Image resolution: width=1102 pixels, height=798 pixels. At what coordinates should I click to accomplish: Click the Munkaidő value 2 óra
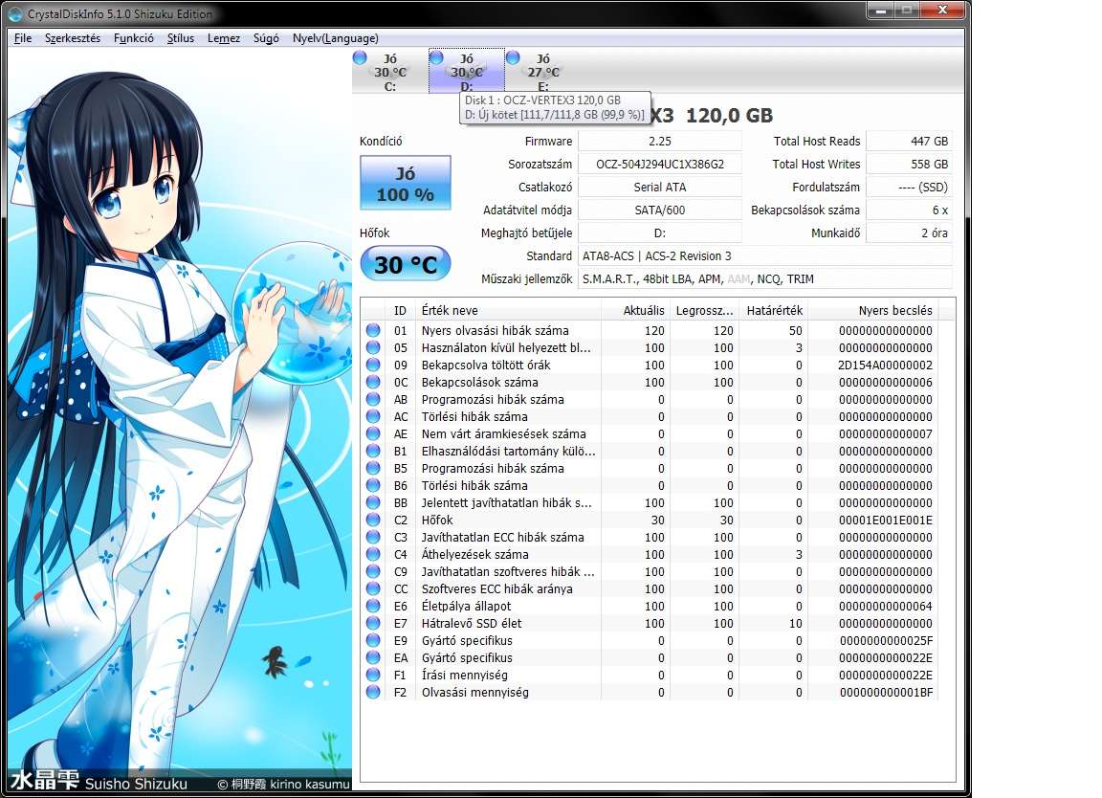(910, 233)
